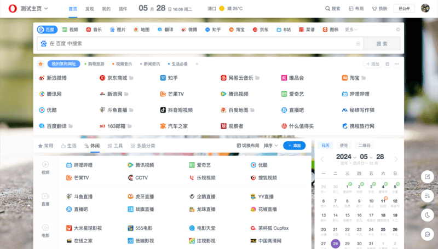
Task: Open the 生活必备 bookmark group
Action: 177,64
